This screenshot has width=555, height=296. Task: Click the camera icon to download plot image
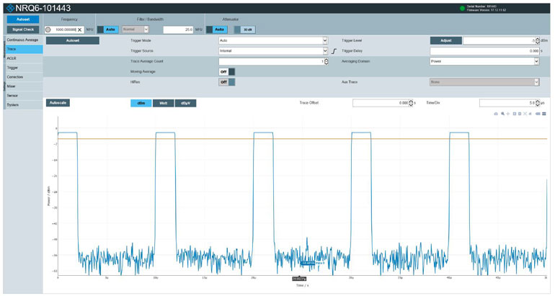coord(495,114)
